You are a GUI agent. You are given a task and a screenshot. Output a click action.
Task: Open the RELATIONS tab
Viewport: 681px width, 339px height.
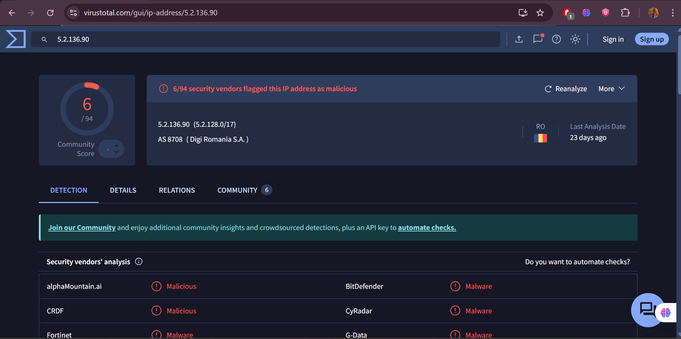(x=176, y=190)
